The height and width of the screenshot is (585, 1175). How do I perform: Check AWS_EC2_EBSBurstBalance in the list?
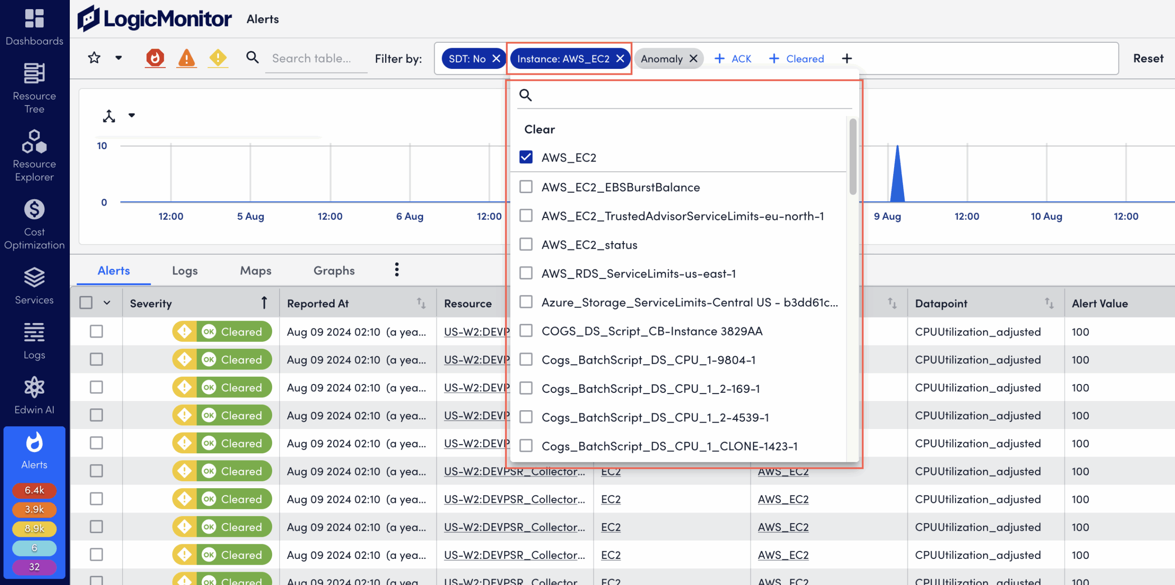[526, 187]
